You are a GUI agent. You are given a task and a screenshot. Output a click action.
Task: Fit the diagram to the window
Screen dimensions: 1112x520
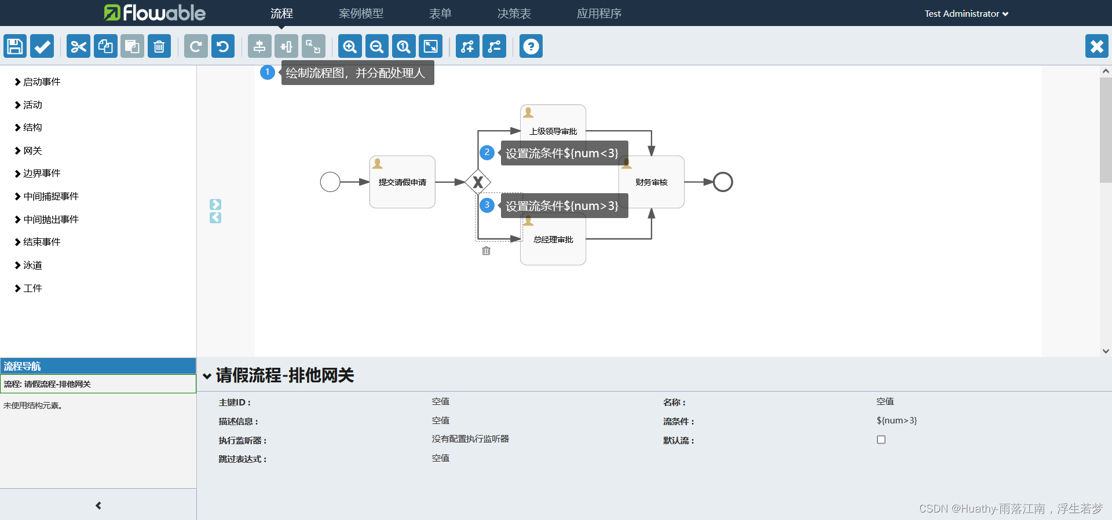tap(431, 46)
